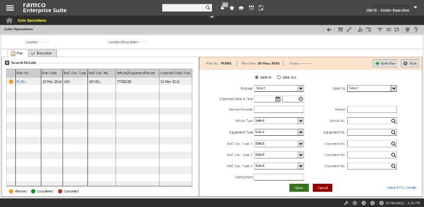Click the back arrow toolbar icon
The height and width of the screenshot is (207, 424).
tap(329, 30)
